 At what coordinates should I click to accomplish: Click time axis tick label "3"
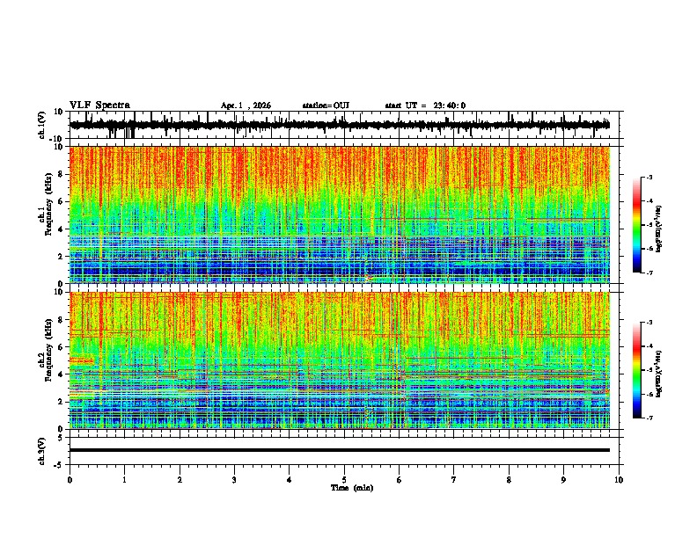click(x=234, y=480)
